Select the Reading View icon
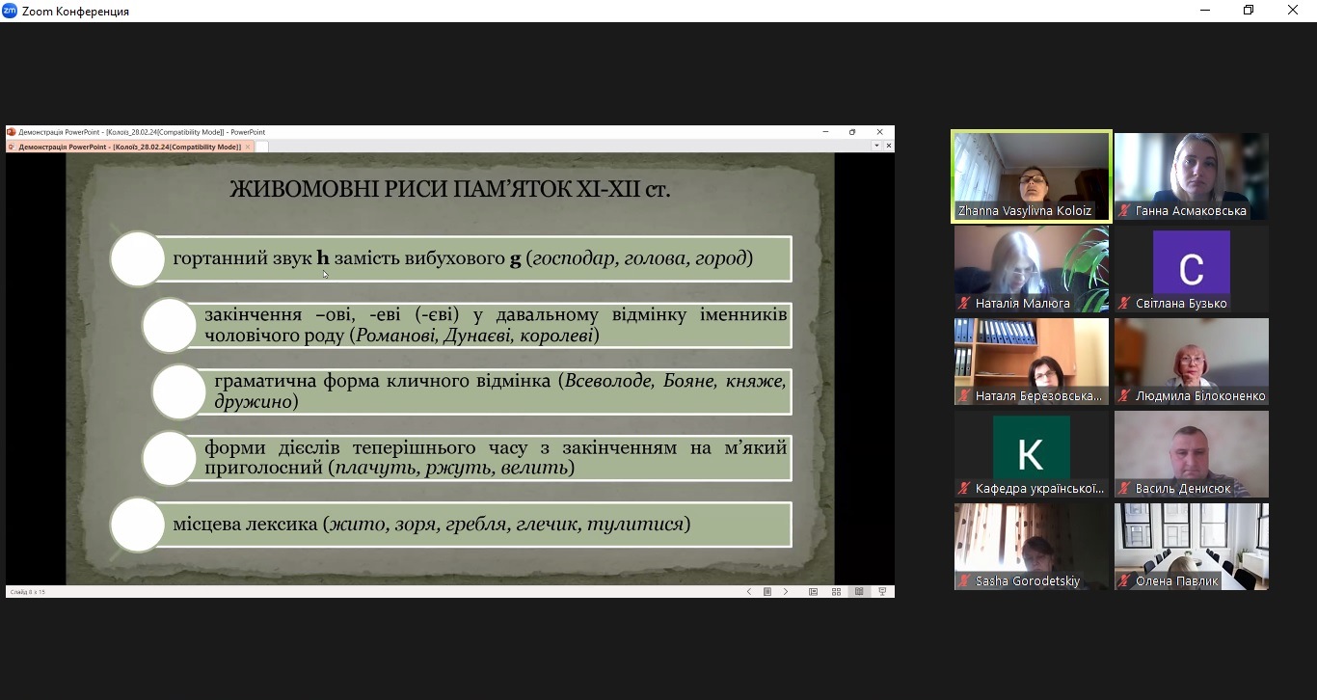The image size is (1317, 700). (859, 592)
